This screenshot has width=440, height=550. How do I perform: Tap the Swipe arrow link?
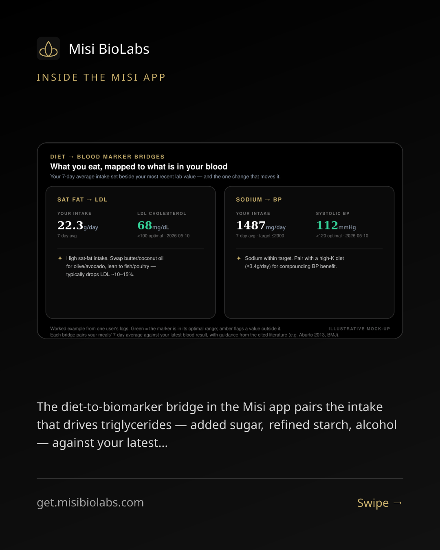pyautogui.click(x=380, y=503)
